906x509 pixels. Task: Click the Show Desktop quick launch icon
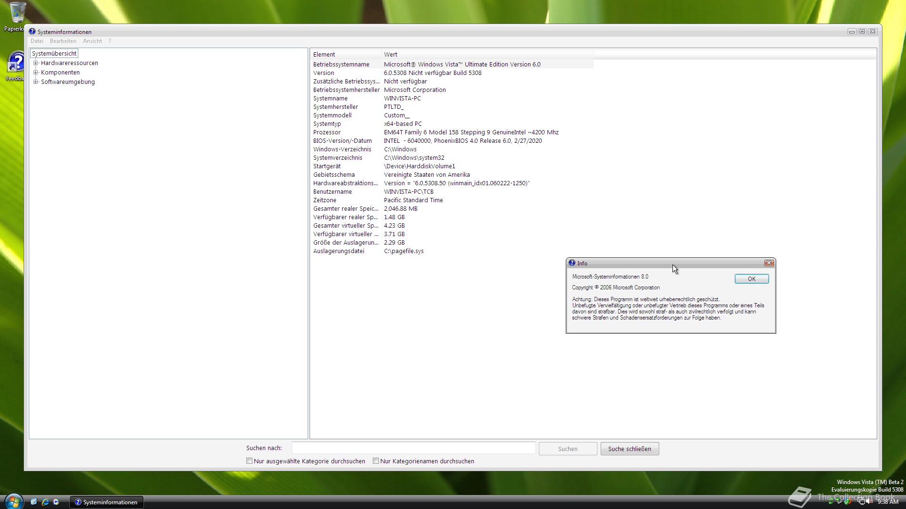point(34,502)
